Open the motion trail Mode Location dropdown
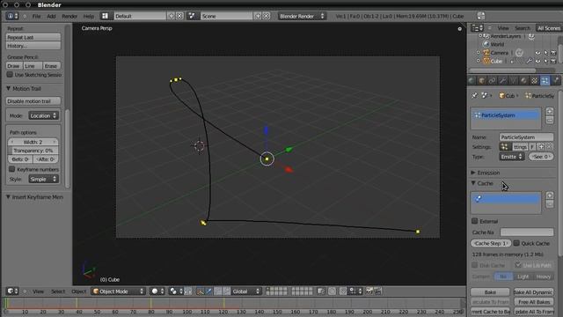 (x=43, y=115)
